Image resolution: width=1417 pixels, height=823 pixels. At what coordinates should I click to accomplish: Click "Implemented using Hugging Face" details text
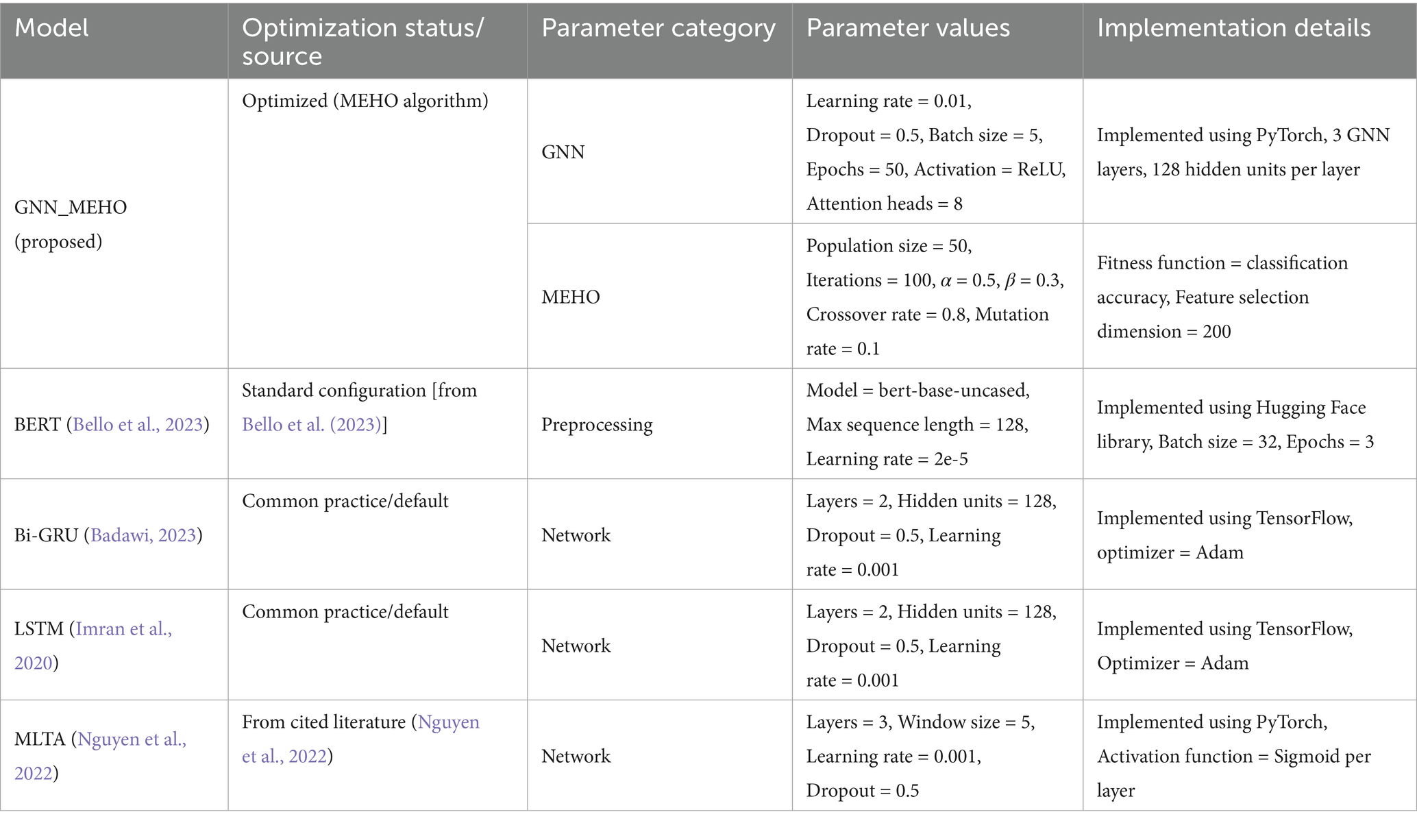1231,408
